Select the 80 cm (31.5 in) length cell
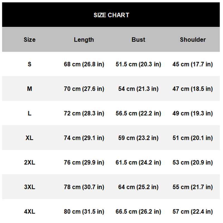This screenshot has width=223, height=223. (84, 212)
